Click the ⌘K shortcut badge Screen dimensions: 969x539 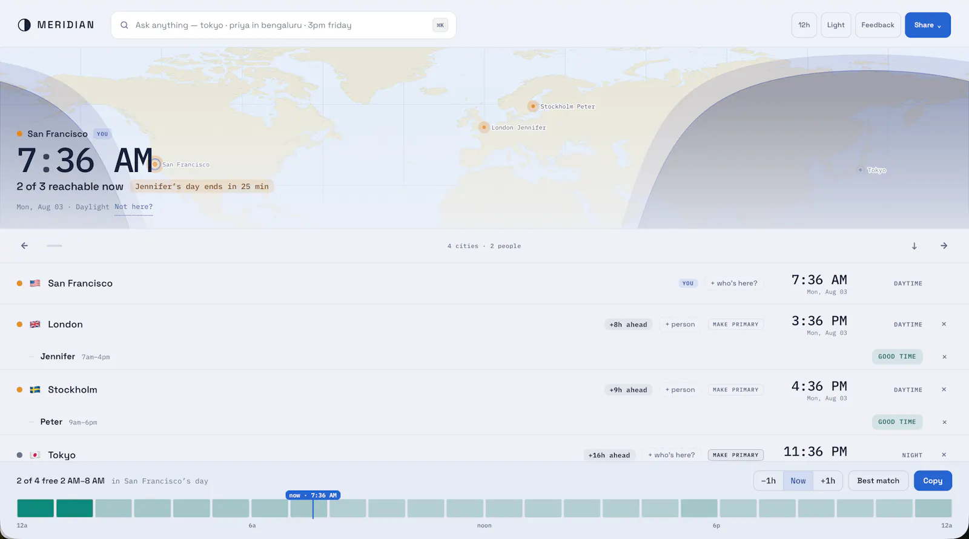(x=440, y=25)
